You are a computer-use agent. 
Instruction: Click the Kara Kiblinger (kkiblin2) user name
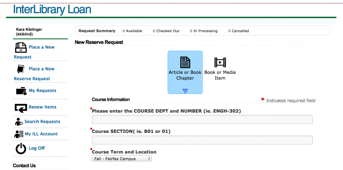pos(29,32)
